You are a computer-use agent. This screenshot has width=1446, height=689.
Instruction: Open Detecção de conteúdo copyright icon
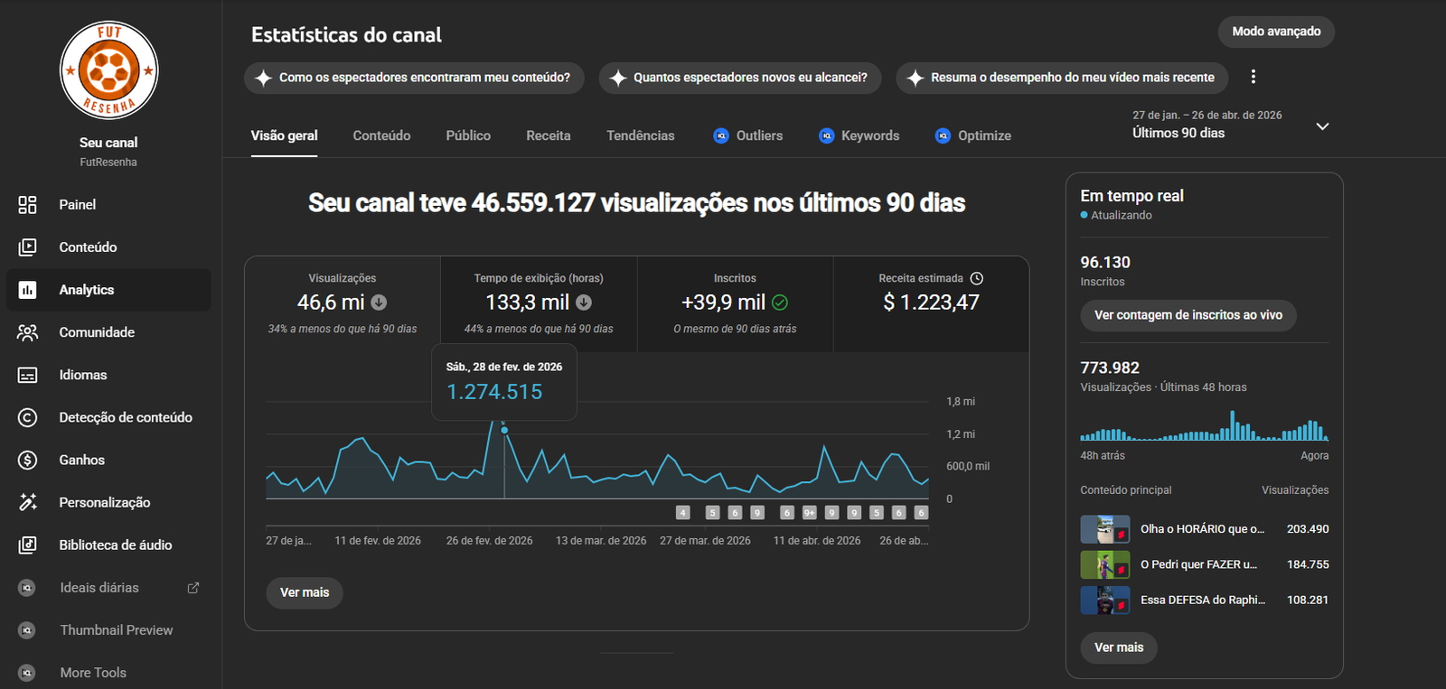click(27, 417)
